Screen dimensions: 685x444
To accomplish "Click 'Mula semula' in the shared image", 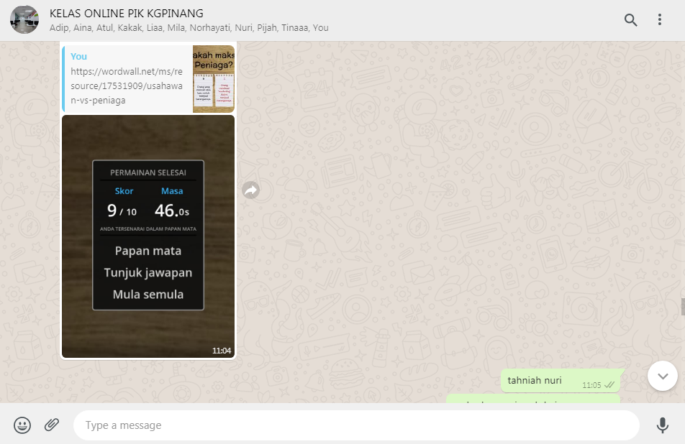I will point(148,295).
